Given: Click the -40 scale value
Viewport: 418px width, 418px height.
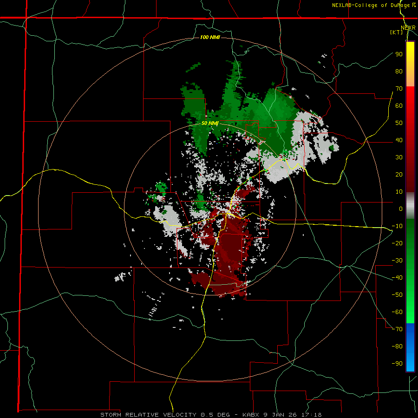Looking at the screenshot, I should point(397,278).
